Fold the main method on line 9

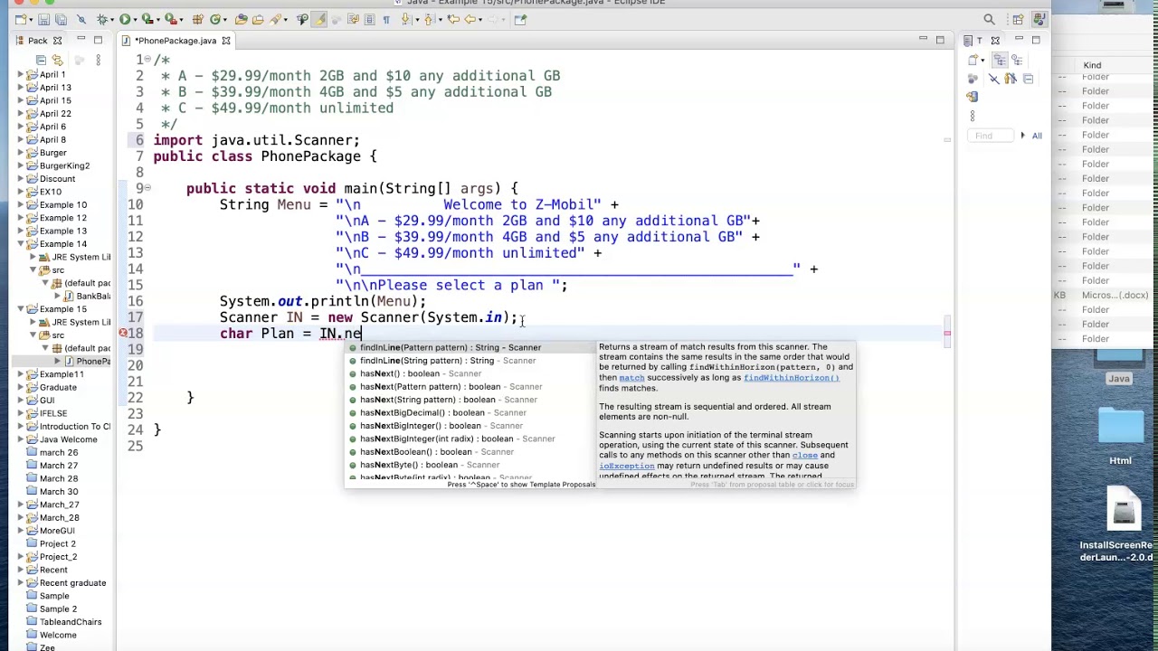(147, 188)
